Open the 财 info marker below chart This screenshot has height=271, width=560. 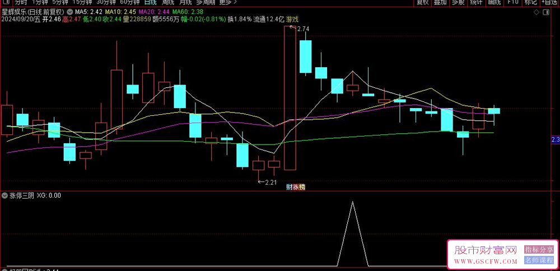[290, 187]
